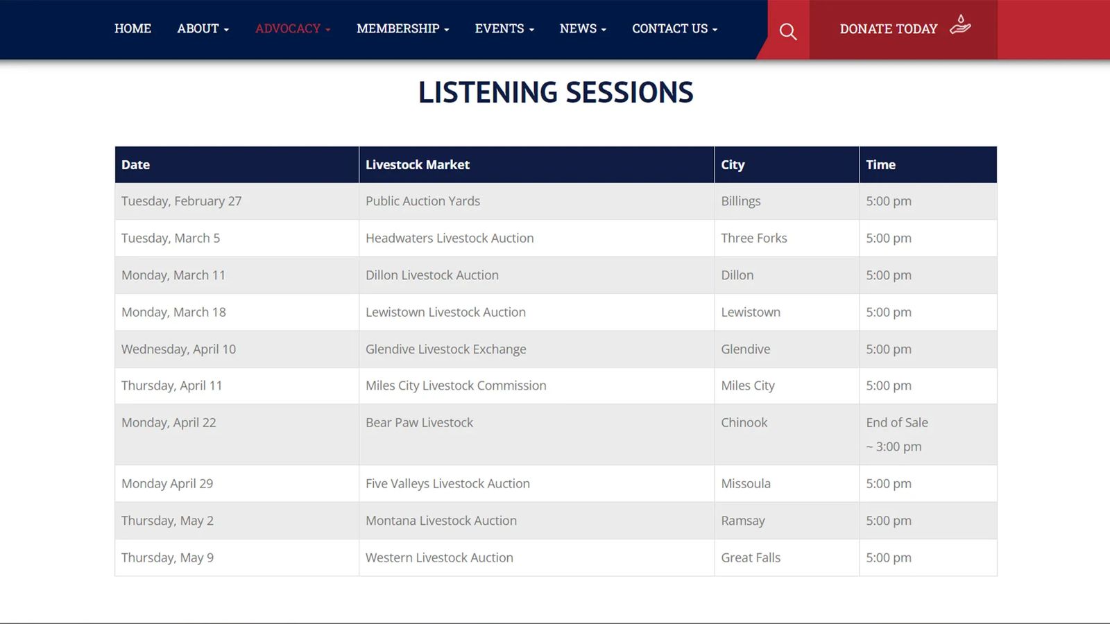Viewport: 1110px width, 624px height.
Task: Click the Listening Sessions heading
Action: pos(556,92)
